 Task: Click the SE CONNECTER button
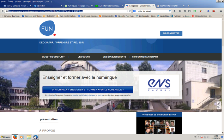coord(171,33)
